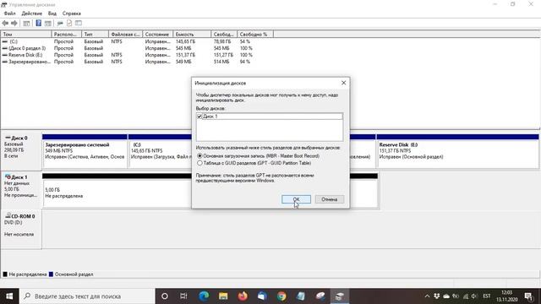Select the Reserve Disk (E:) partition block
The width and height of the screenshot is (541, 304).
coord(458,151)
